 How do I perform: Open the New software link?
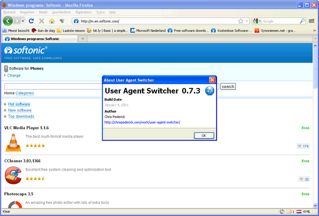20,110
